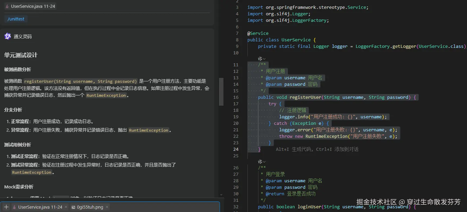Click import org.slf4j.Logger line 4
The width and height of the screenshot is (467, 212).
click(279, 14)
